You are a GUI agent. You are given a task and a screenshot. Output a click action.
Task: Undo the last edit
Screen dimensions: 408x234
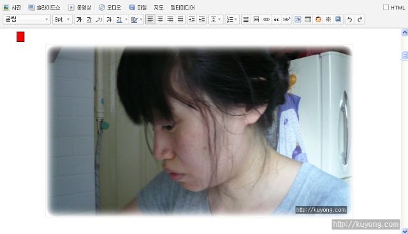(350, 20)
